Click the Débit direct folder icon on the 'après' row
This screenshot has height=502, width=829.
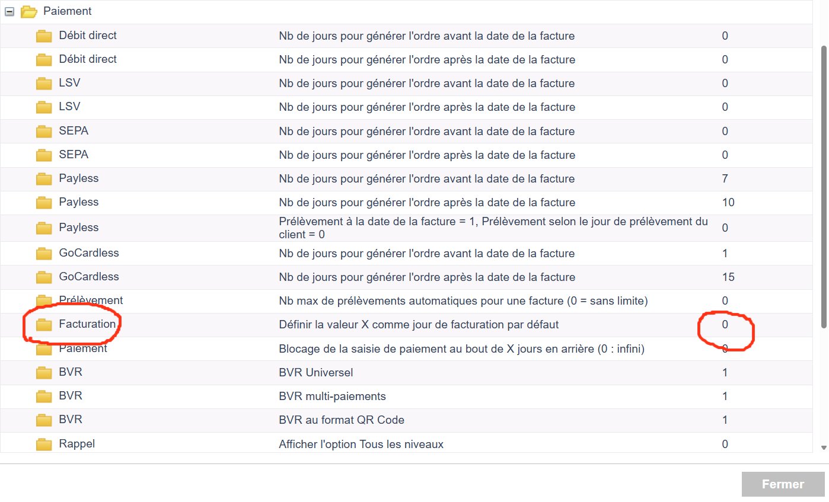44,59
